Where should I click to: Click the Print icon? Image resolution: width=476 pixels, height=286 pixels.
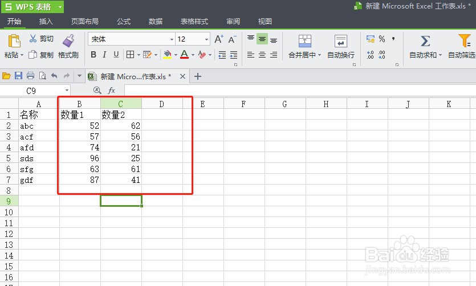30,76
